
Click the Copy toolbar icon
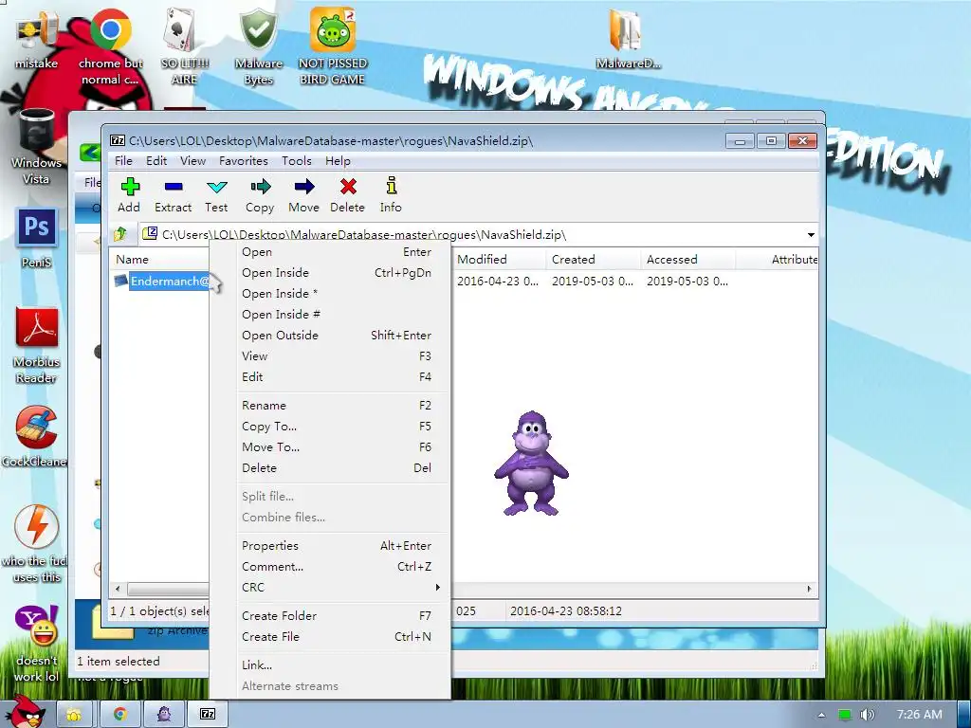pyautogui.click(x=260, y=187)
